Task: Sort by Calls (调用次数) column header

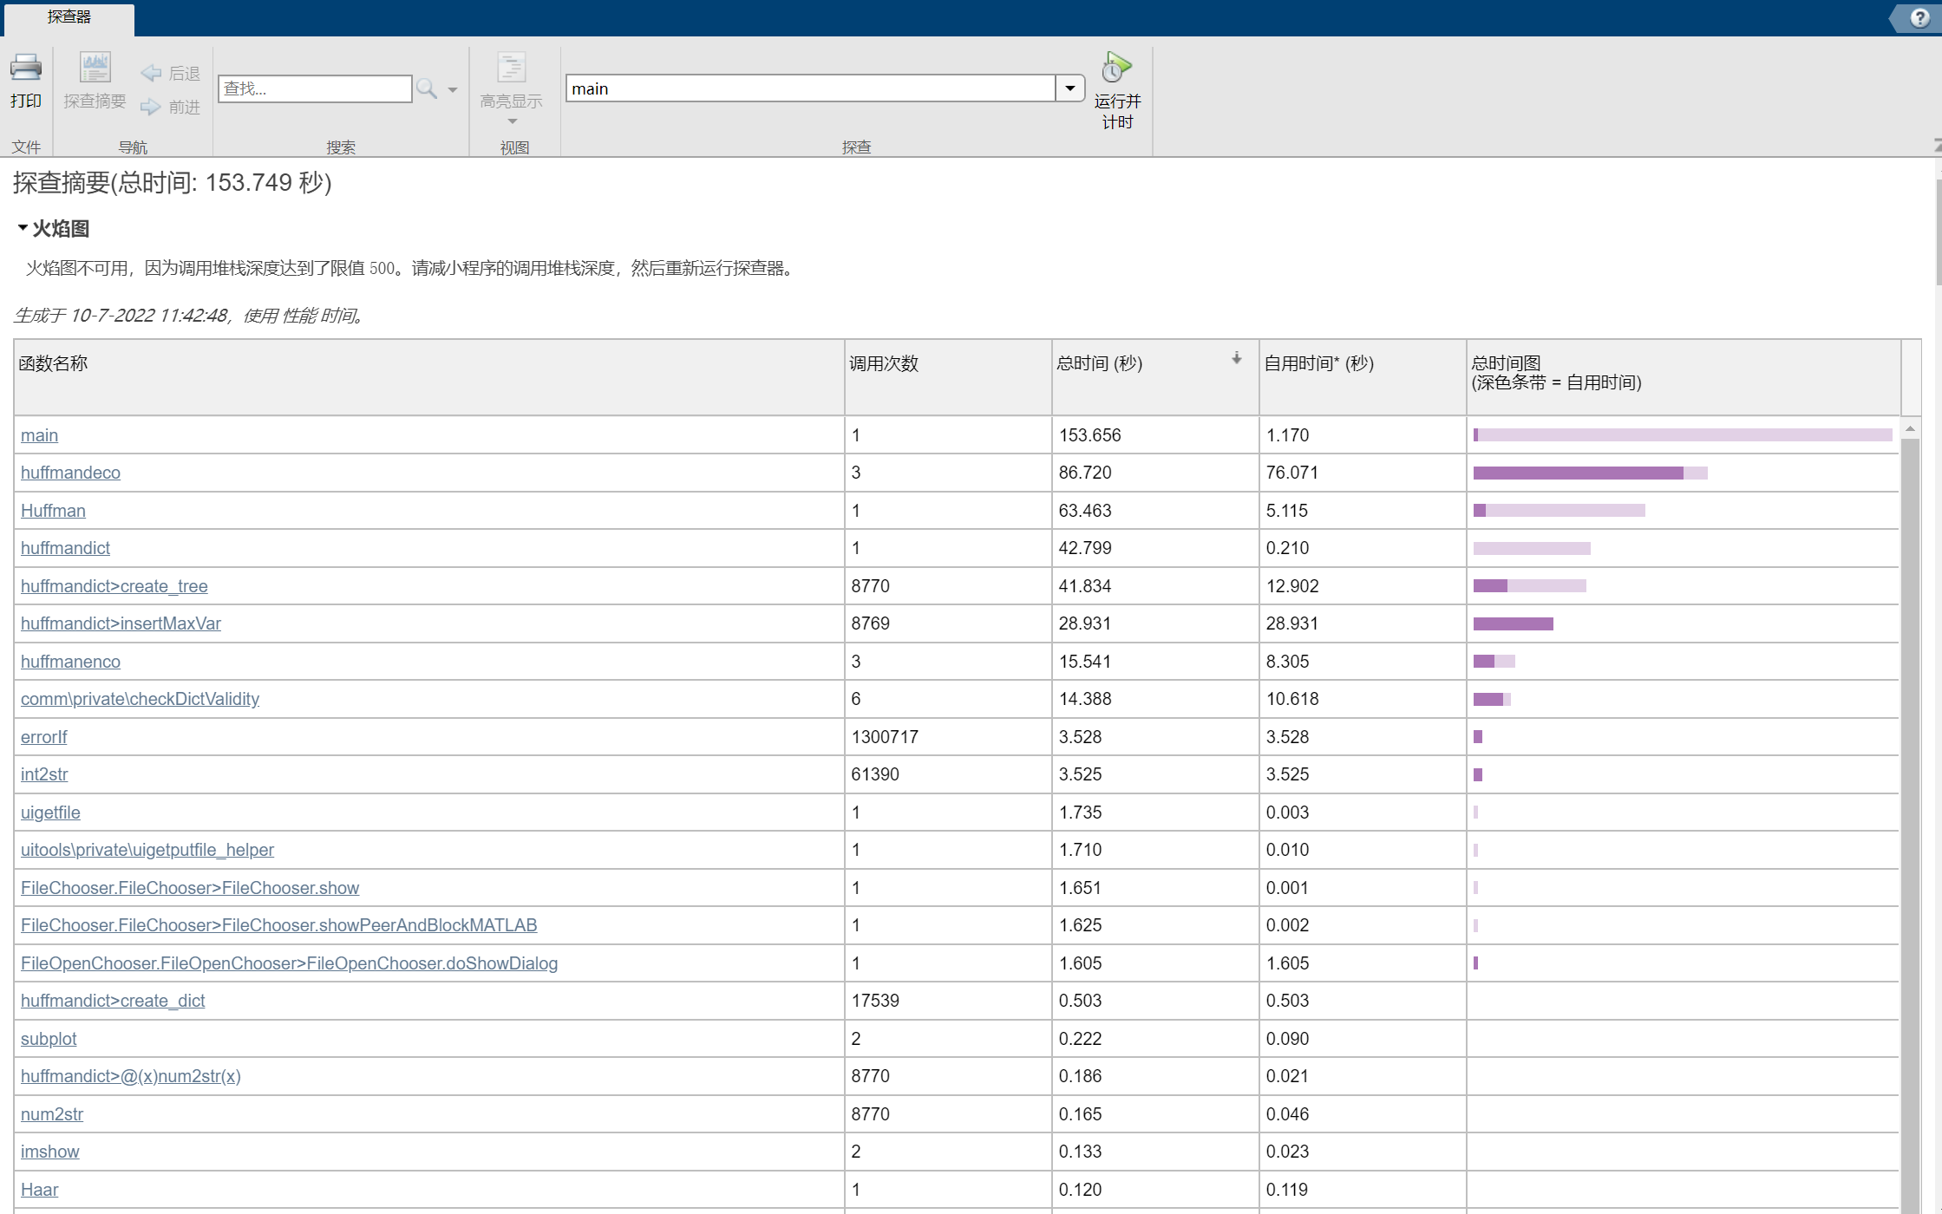Action: tap(883, 363)
